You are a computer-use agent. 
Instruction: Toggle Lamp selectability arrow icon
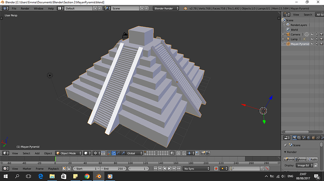click(x=317, y=39)
